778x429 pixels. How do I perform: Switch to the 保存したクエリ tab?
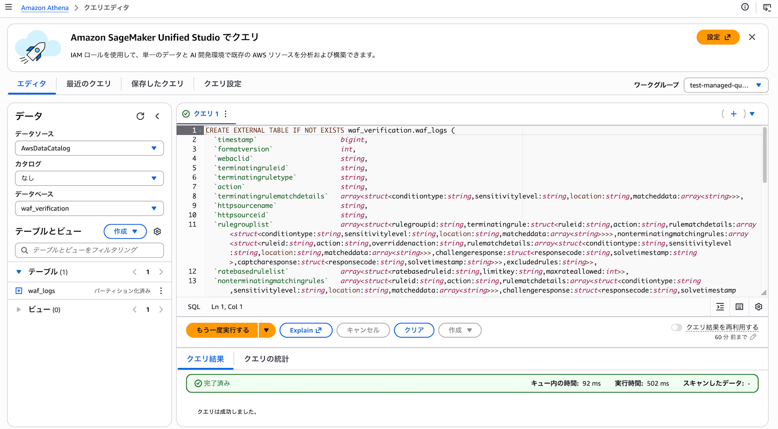pos(157,84)
